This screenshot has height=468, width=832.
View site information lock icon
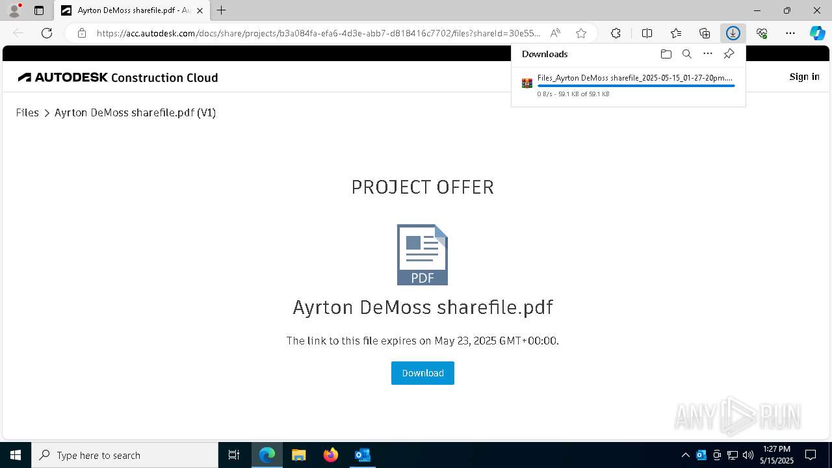pyautogui.click(x=82, y=33)
